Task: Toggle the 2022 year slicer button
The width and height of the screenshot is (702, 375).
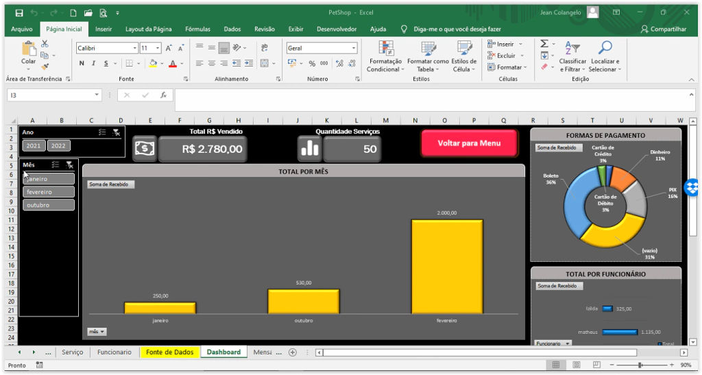Action: pos(58,145)
